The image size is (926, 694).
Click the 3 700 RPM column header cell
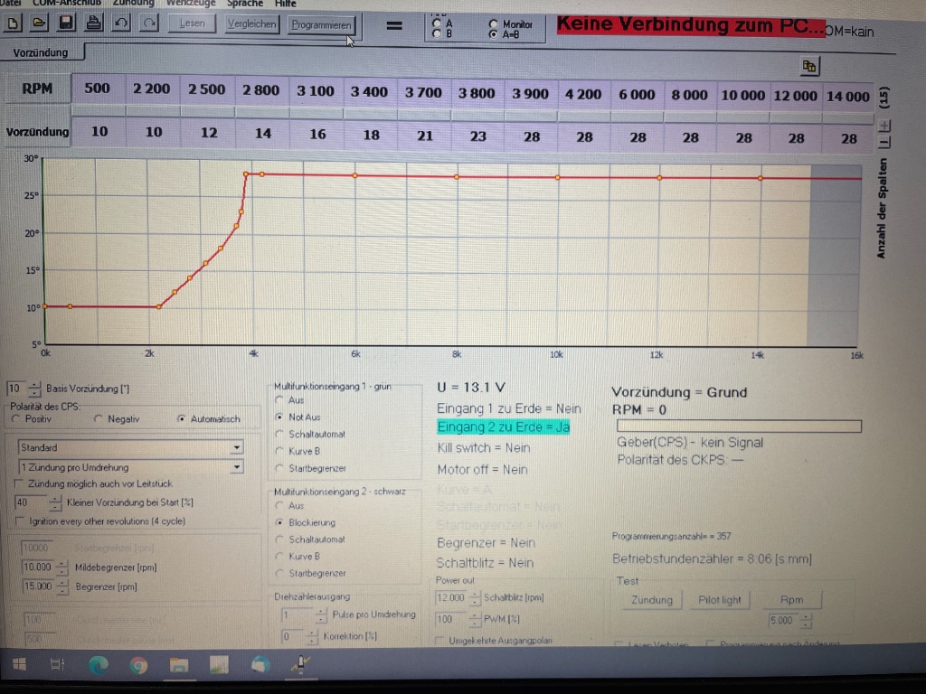pos(423,92)
